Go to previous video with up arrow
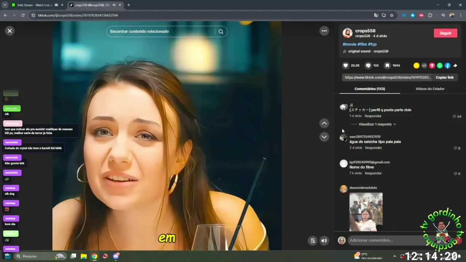 click(324, 123)
